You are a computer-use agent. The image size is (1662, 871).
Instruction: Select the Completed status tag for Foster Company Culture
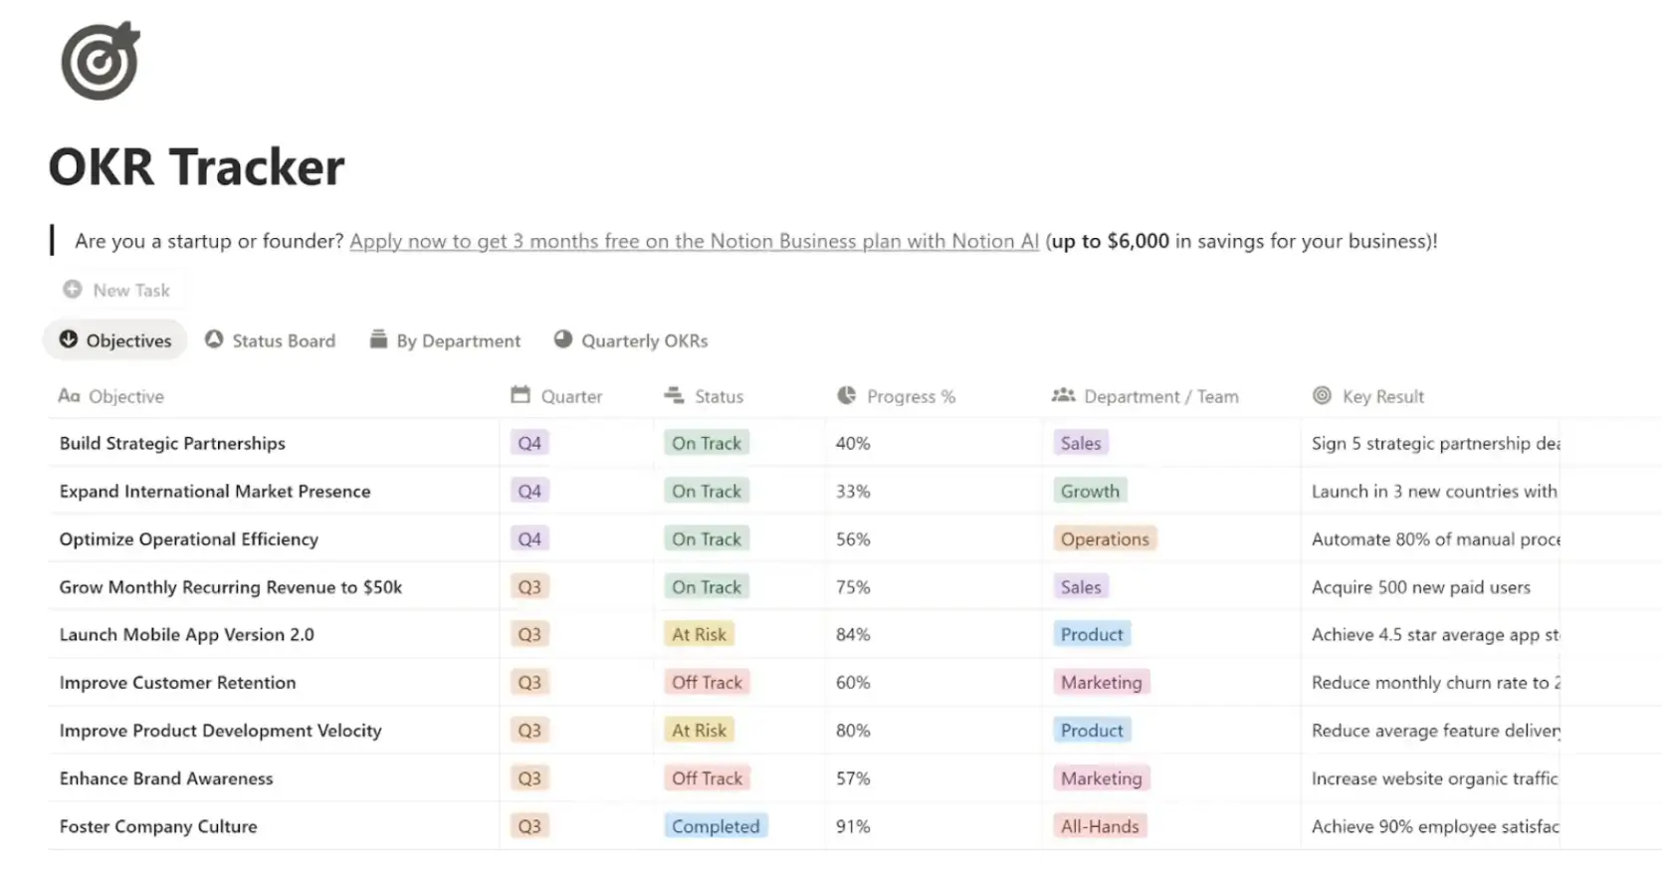point(715,825)
